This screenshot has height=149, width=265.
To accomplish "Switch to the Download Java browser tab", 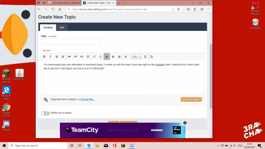I will [x=64, y=3].
